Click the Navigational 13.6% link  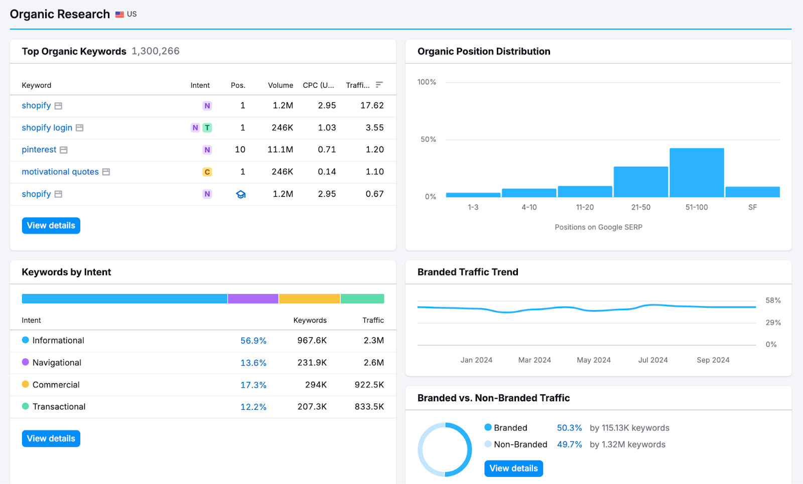[253, 363]
